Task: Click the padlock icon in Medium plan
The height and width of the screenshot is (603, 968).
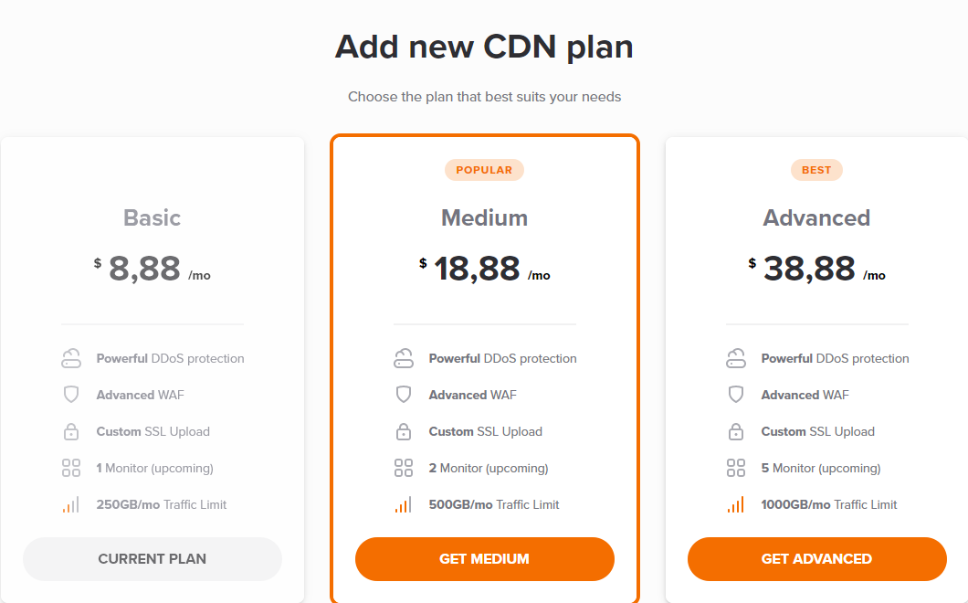Action: pyautogui.click(x=403, y=431)
